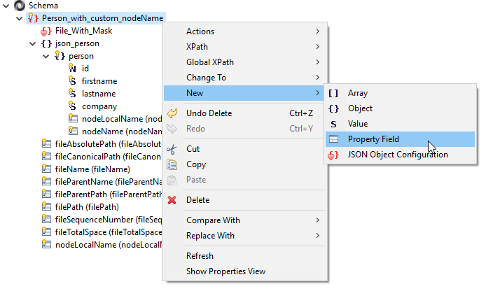The image size is (486, 291).
Task: Click the Array brackets icon
Action: coord(334,93)
